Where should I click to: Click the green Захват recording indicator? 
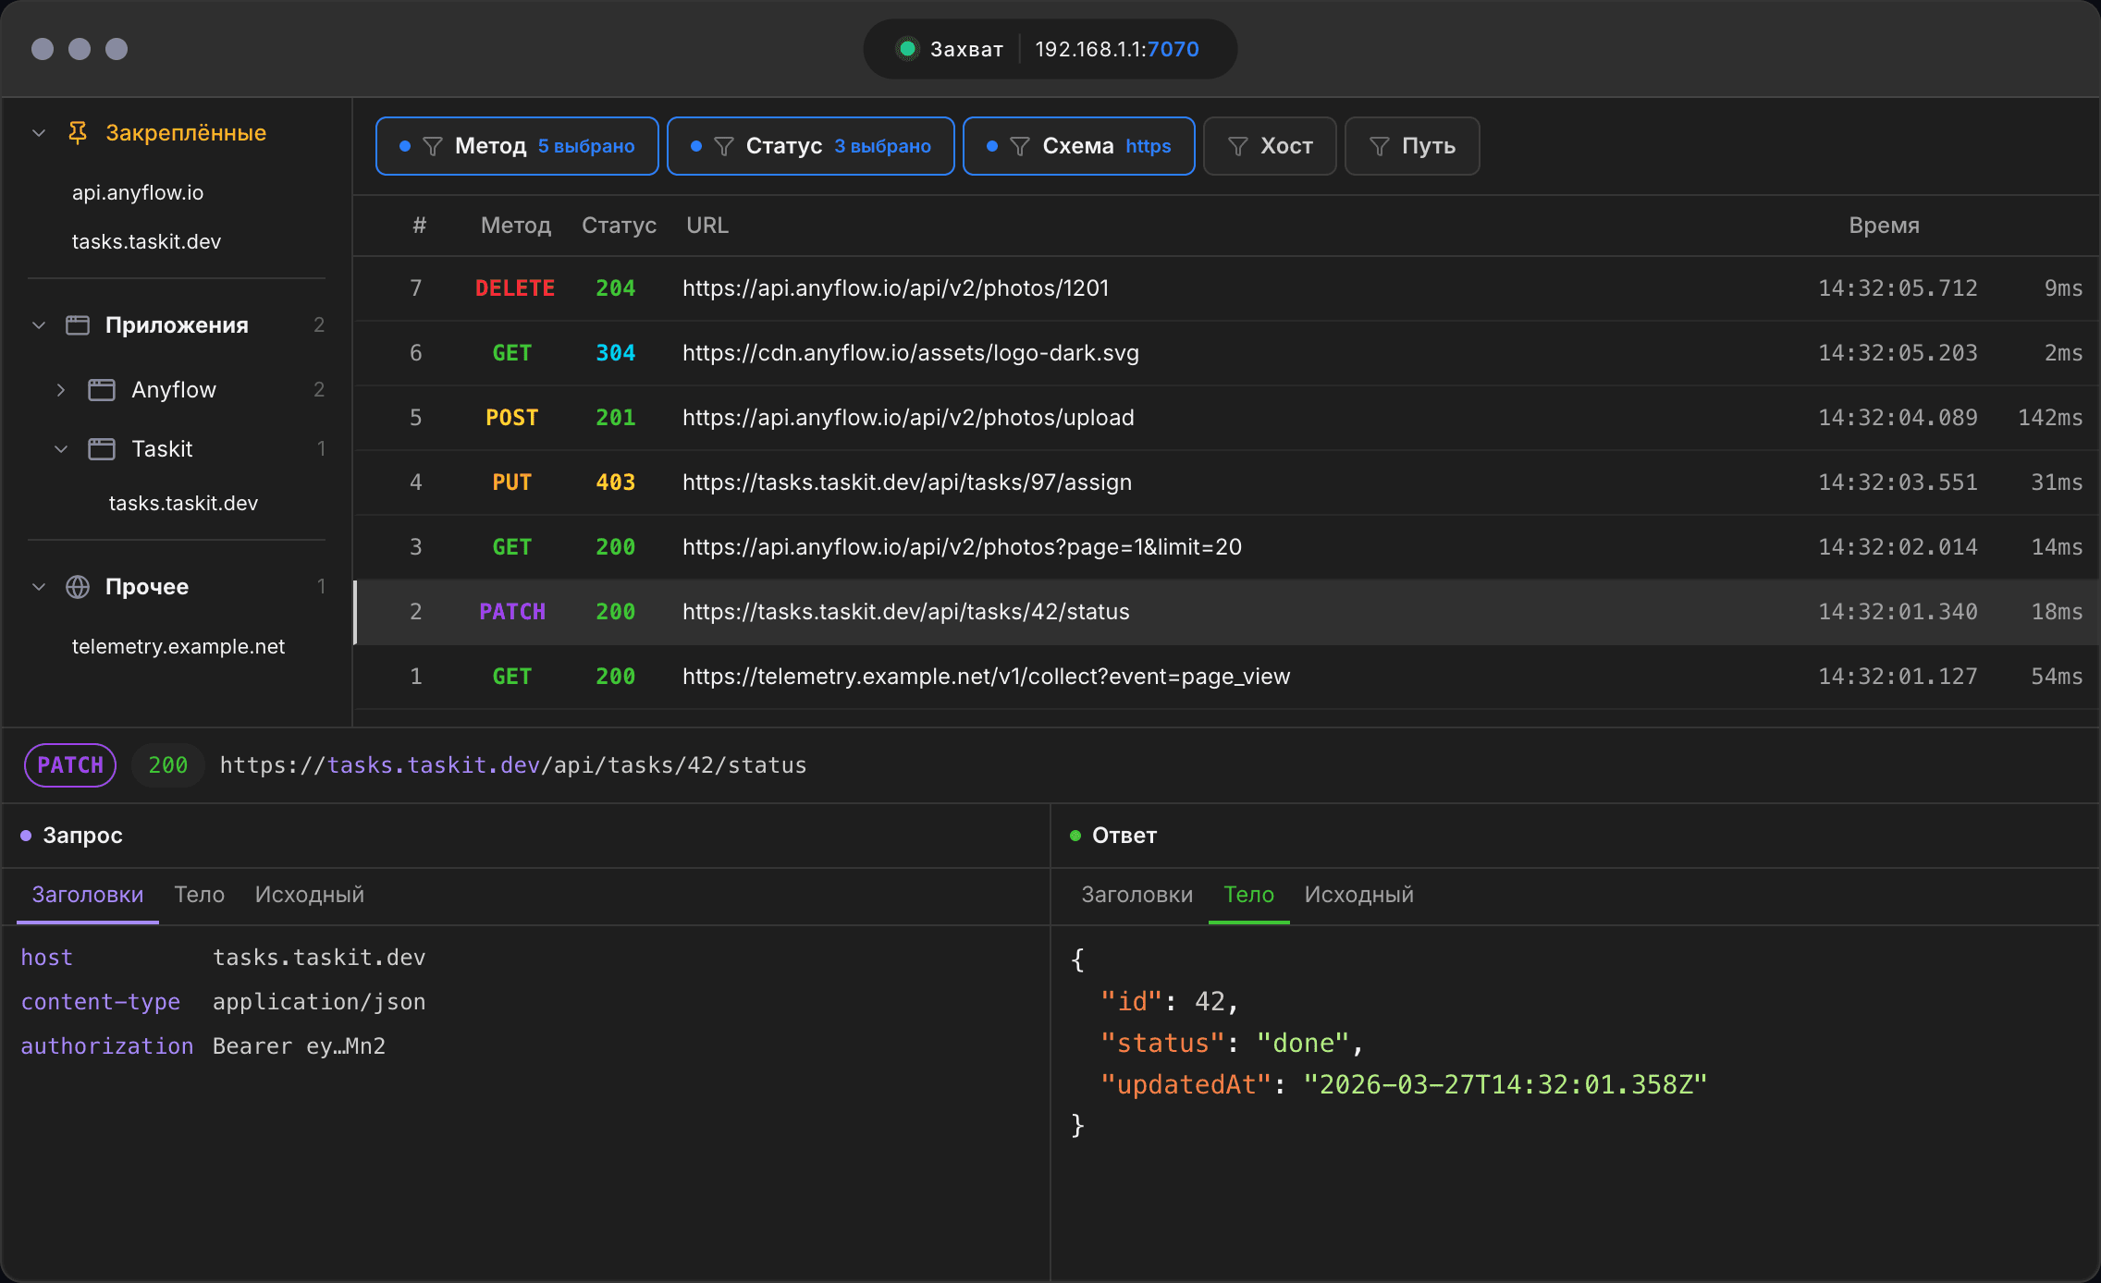(x=908, y=49)
